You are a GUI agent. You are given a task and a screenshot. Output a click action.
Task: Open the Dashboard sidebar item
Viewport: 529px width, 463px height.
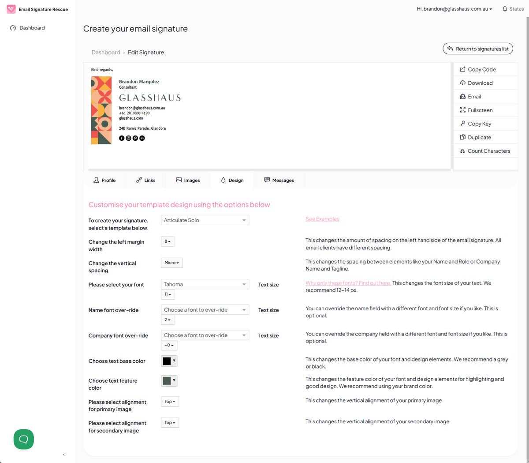[27, 28]
